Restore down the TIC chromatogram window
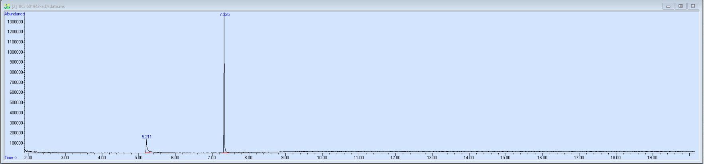The height and width of the screenshot is (164, 704). point(680,6)
